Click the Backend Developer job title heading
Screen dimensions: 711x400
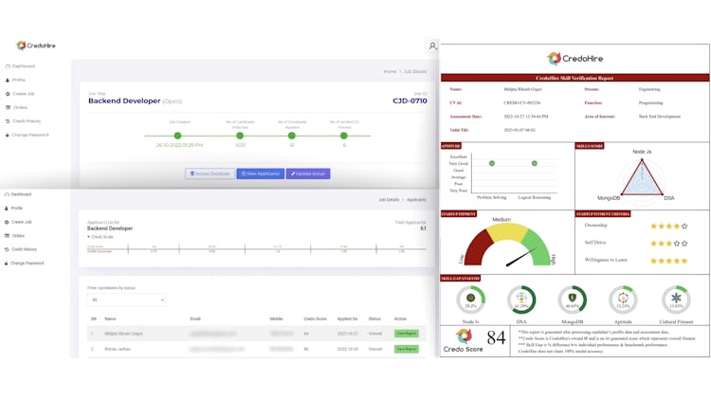tap(124, 100)
